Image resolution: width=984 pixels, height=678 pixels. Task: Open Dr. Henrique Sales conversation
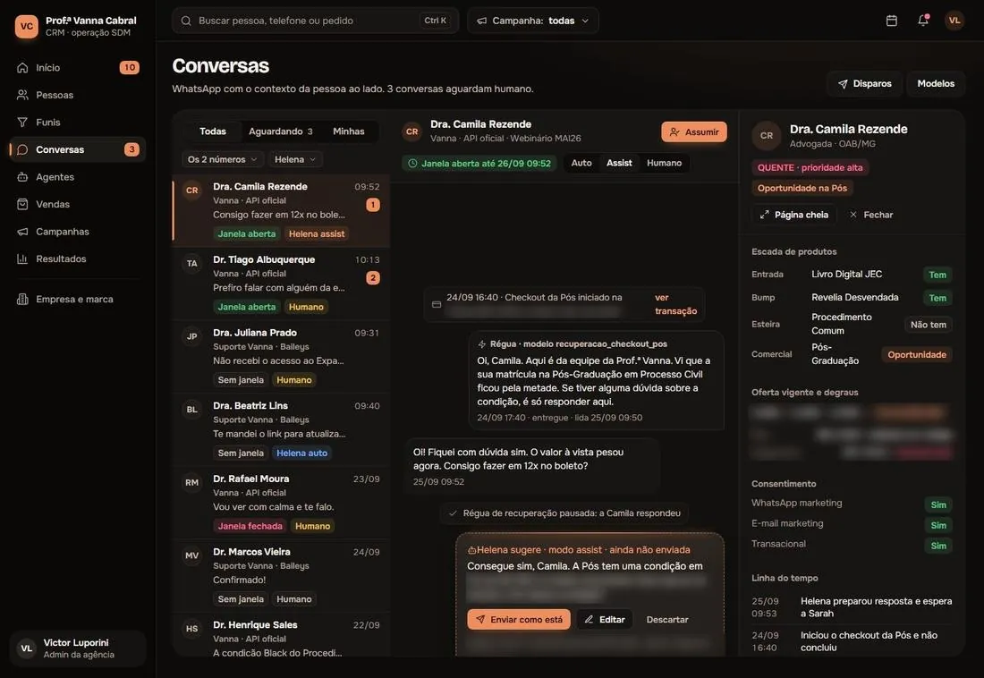coord(281,635)
